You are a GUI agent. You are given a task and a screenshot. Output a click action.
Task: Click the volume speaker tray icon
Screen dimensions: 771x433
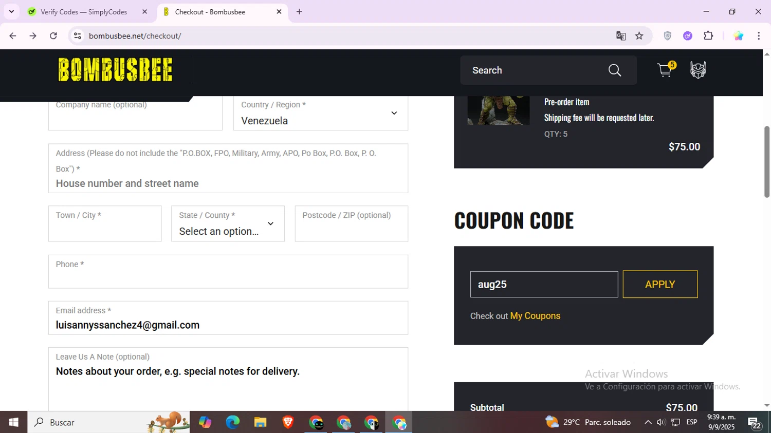click(661, 422)
